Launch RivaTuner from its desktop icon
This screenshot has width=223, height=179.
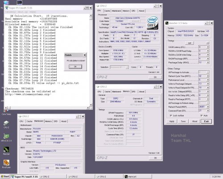(6, 163)
